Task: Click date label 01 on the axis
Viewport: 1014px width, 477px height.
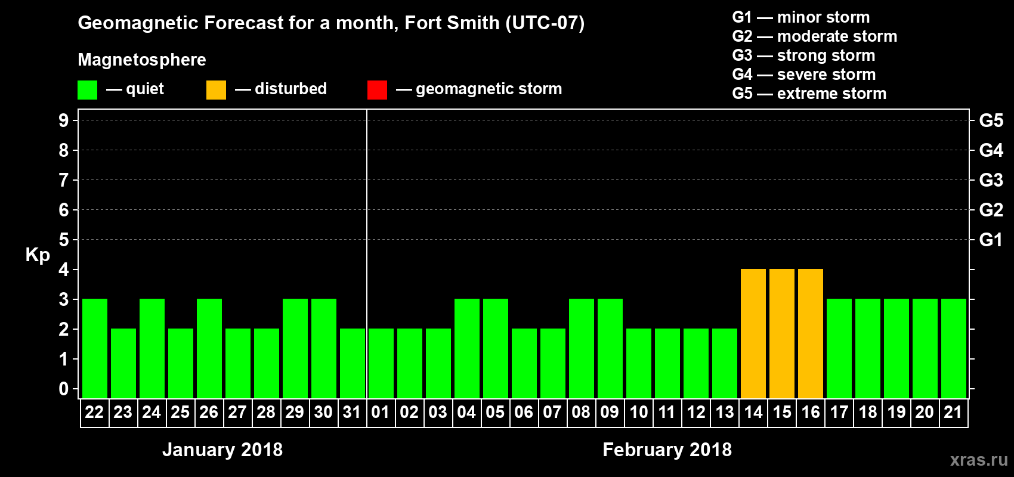Action: (x=381, y=412)
